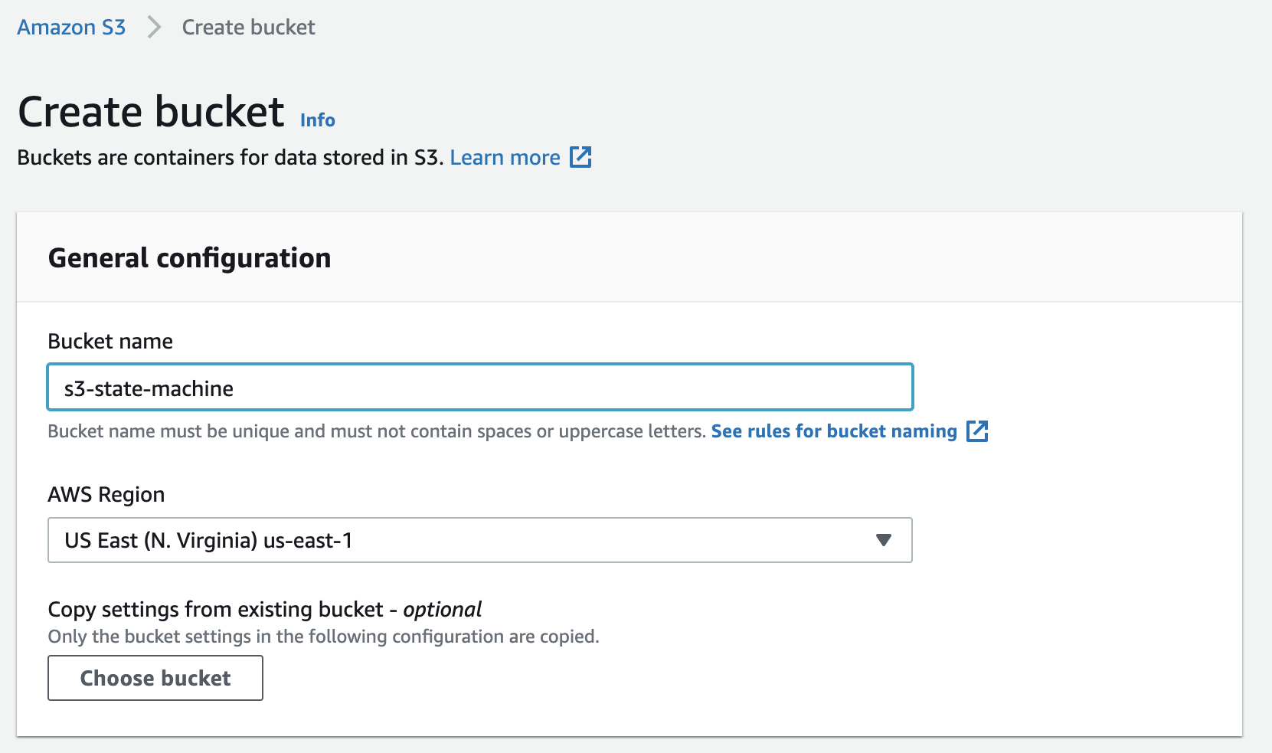The width and height of the screenshot is (1272, 753).
Task: Open the Info help link beside Create bucket
Action: click(316, 119)
